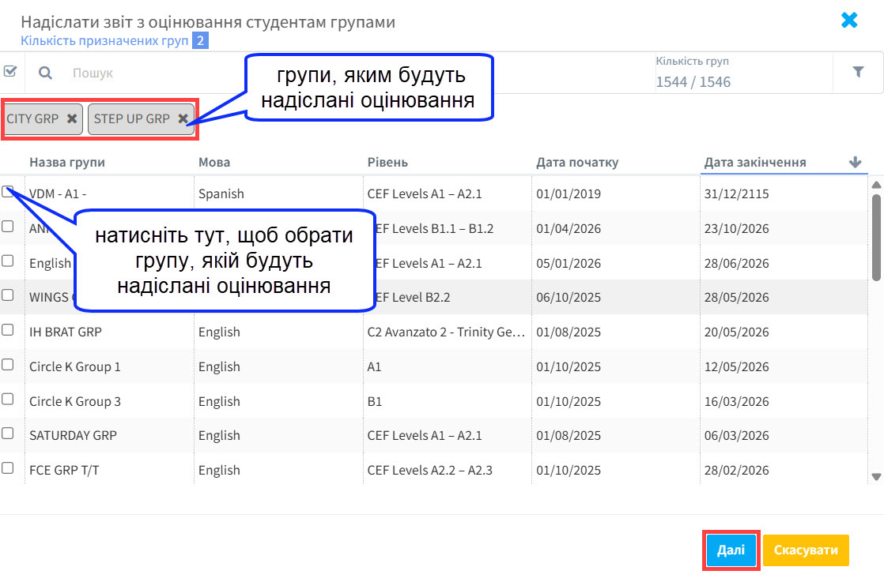Screen dimensions: 884x582
Task: Close the dialog with the blue X icon
Action: coord(849,21)
